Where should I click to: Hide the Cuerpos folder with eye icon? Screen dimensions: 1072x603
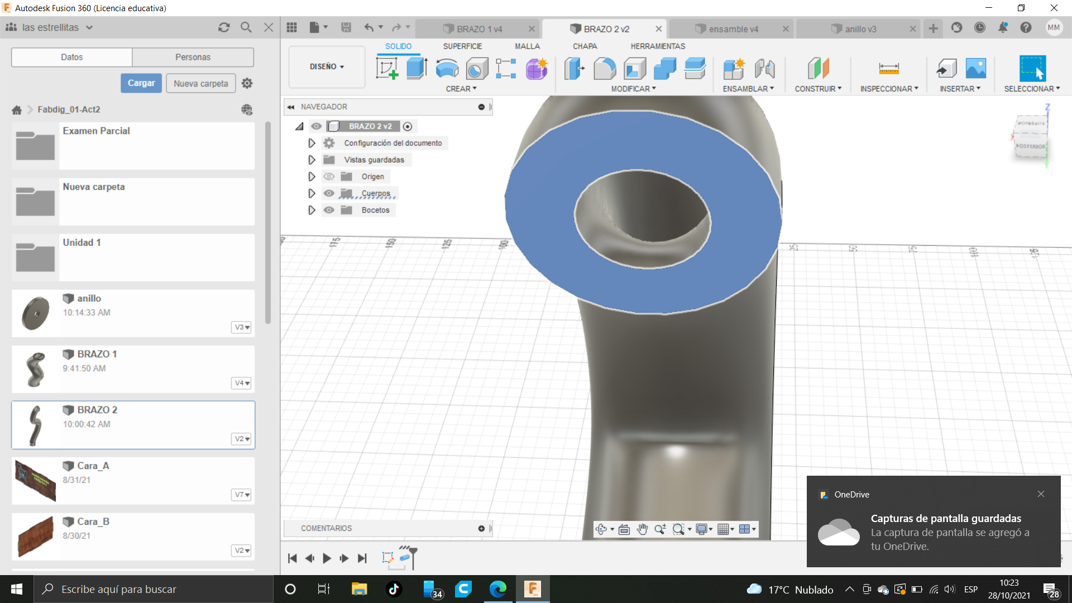(x=329, y=193)
